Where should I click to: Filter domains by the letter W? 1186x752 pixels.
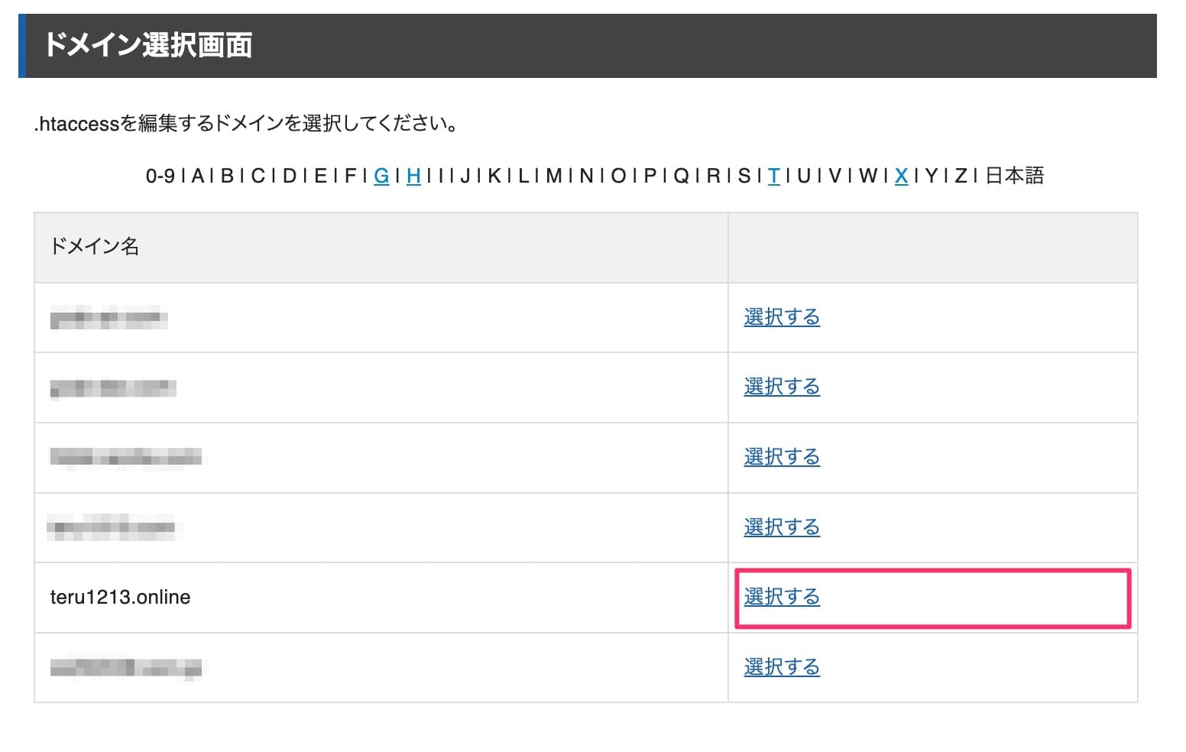tap(870, 177)
